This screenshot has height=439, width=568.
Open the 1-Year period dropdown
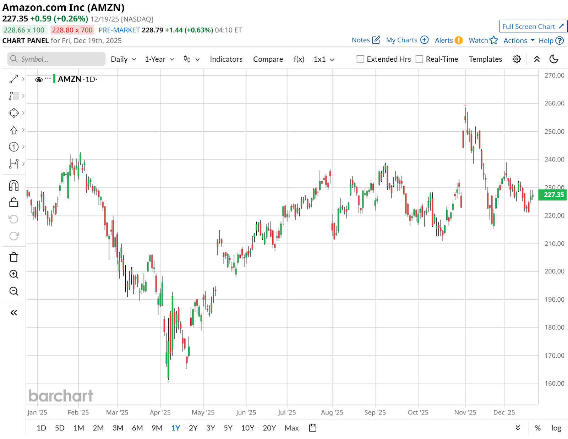[159, 59]
